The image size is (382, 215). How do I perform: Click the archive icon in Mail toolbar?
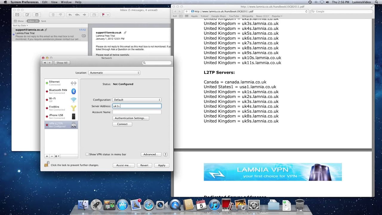[x=94, y=15]
